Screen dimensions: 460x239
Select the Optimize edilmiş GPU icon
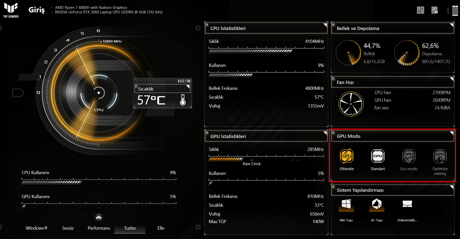(440, 156)
